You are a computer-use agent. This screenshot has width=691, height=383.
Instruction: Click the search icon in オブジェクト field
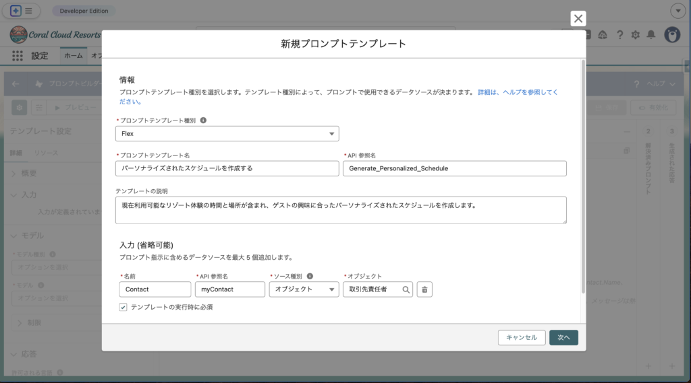(406, 289)
